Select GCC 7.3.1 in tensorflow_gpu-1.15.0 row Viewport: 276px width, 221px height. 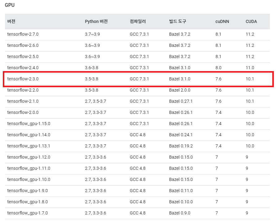pos(139,124)
